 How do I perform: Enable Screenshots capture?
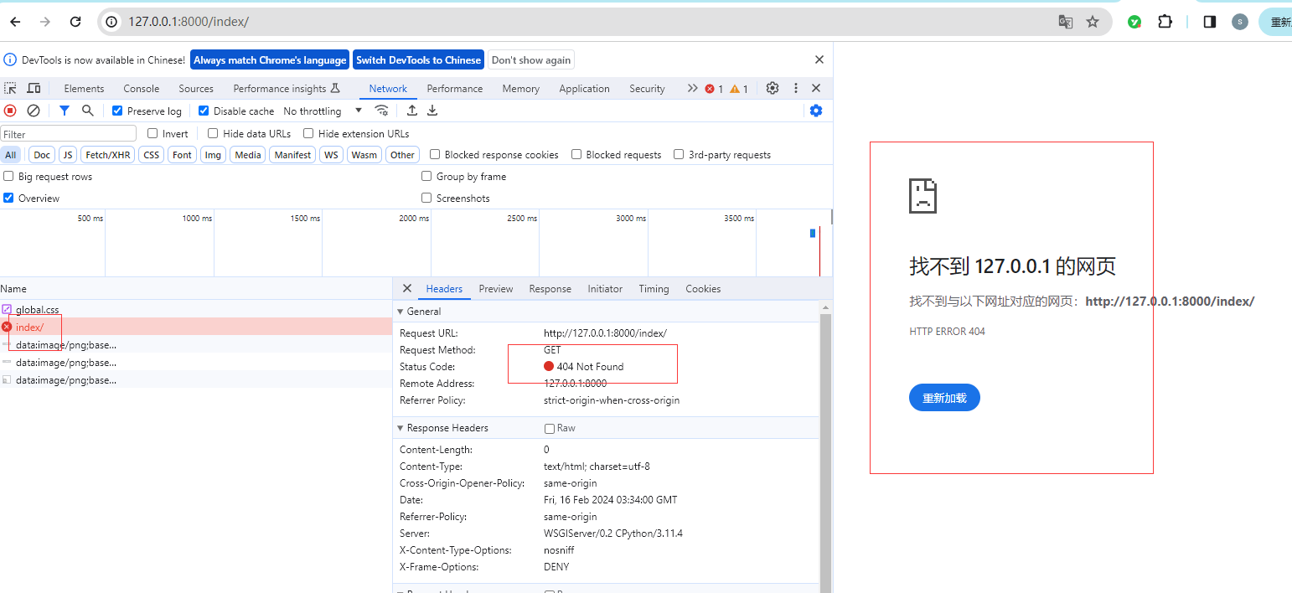[x=426, y=198]
